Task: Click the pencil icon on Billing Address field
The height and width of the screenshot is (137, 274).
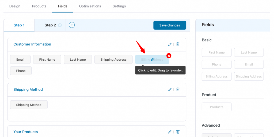Action: [152, 60]
